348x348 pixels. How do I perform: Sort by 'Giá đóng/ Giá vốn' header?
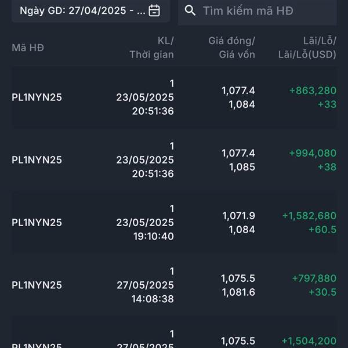pyautogui.click(x=231, y=48)
